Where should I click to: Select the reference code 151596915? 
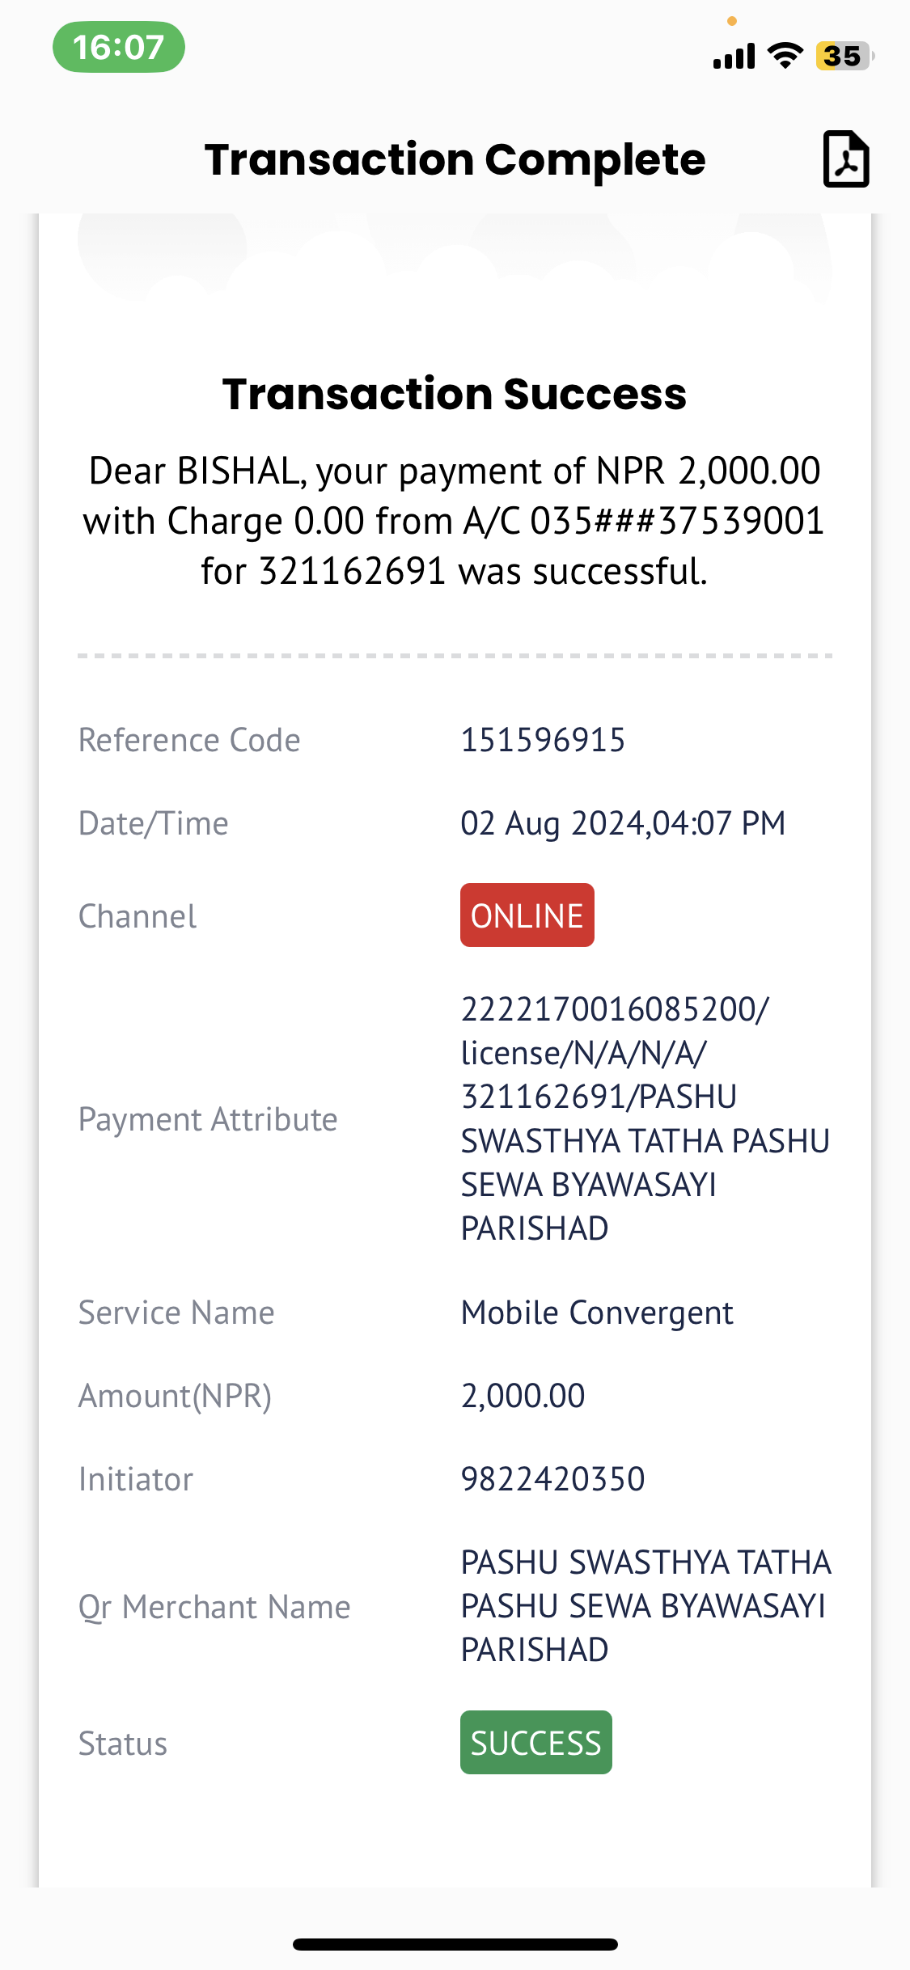tap(543, 740)
